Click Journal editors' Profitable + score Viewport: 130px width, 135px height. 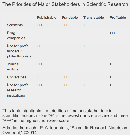pos(110,64)
